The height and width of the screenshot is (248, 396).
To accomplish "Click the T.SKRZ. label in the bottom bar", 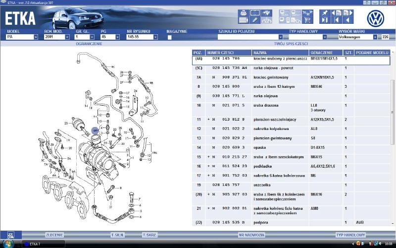I will coord(150,235).
